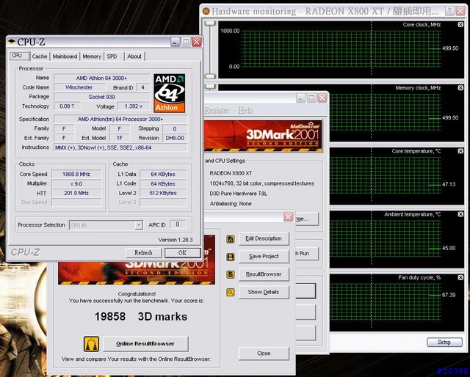470x377 pixels.
Task: Close the Memory clock graph
Action: pos(460,88)
